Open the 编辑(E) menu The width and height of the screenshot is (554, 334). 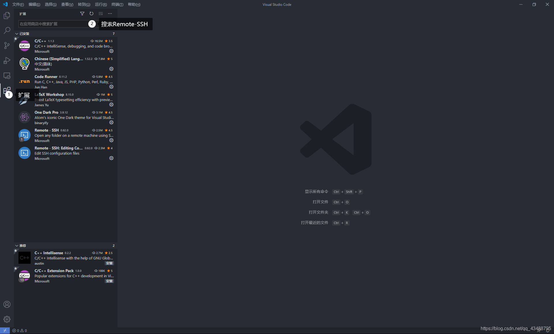[34, 4]
